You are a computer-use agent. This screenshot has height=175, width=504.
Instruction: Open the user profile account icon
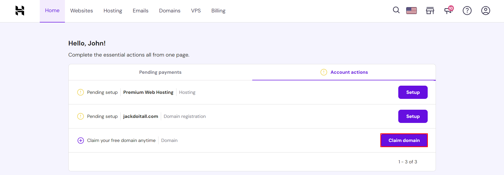[x=485, y=11]
